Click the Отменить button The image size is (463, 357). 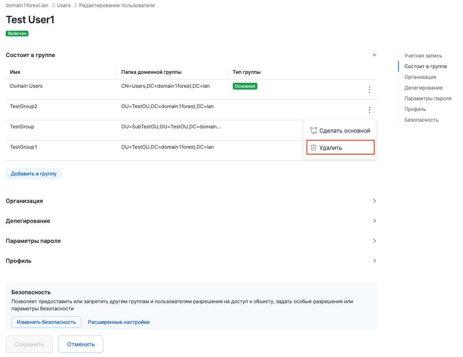tap(81, 344)
